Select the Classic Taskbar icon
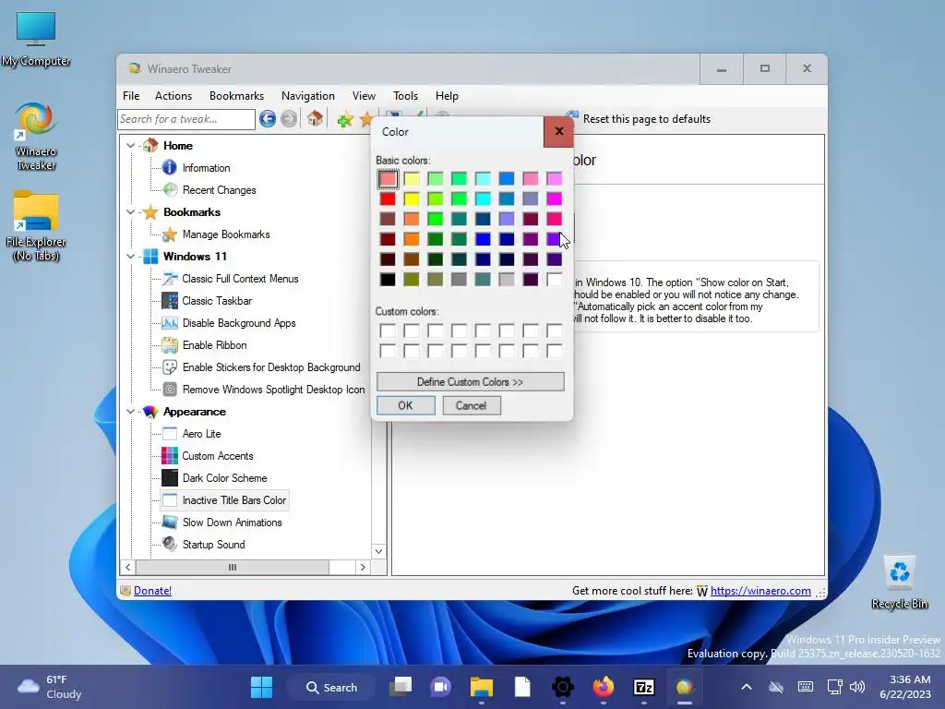The height and width of the screenshot is (709, 945). [170, 301]
